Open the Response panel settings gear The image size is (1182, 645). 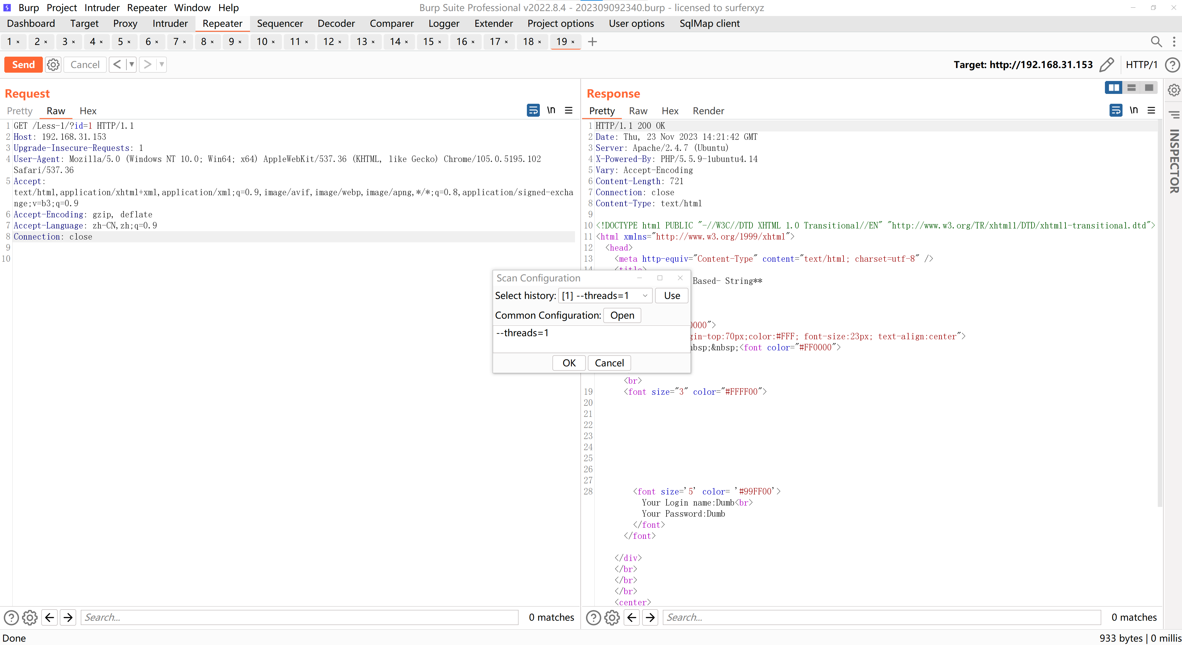pos(1174,90)
